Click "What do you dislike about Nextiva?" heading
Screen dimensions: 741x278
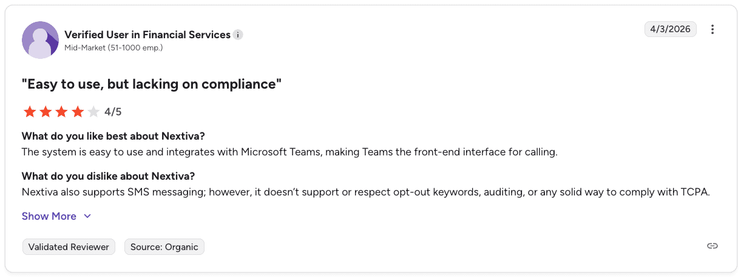[108, 176]
